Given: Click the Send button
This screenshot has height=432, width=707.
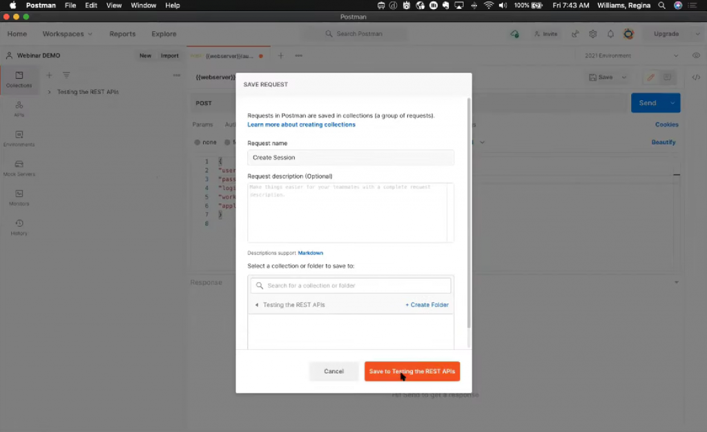Looking at the screenshot, I should (x=648, y=103).
